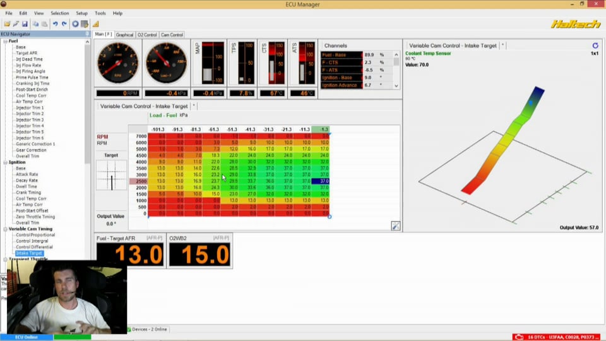Switch to the O2 Control tab
Viewport: 606px width, 341px height.
(x=147, y=35)
